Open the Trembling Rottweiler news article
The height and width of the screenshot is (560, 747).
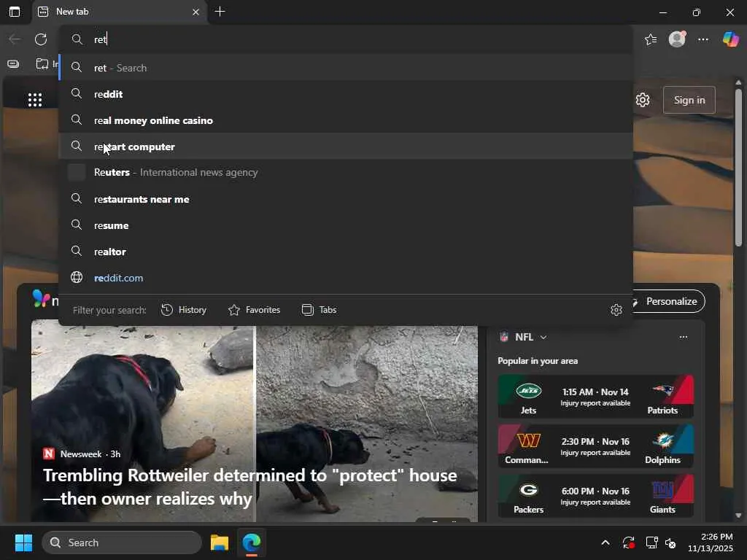click(x=249, y=486)
